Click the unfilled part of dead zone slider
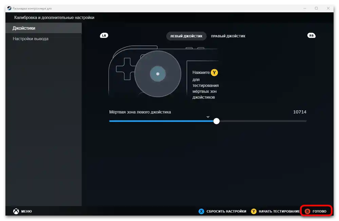This screenshot has height=221, width=339. pyautogui.click(x=263, y=121)
